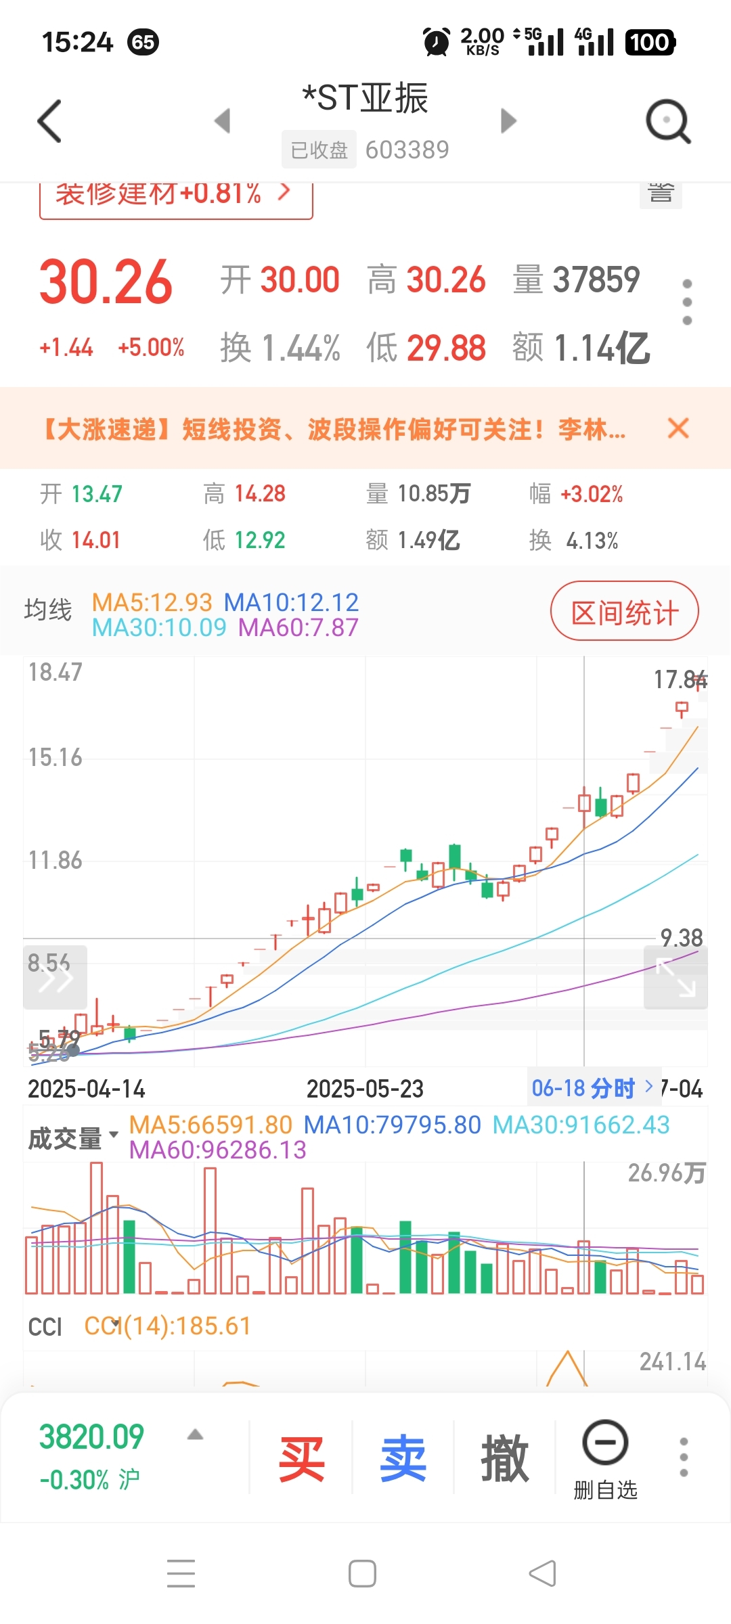Viewport: 731px width, 1624px height.
Task: Tap the back arrow icon
Action: click(49, 121)
